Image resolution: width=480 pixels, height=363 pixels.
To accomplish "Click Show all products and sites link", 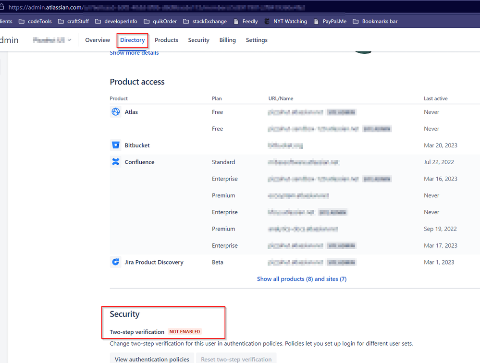I will (x=302, y=279).
